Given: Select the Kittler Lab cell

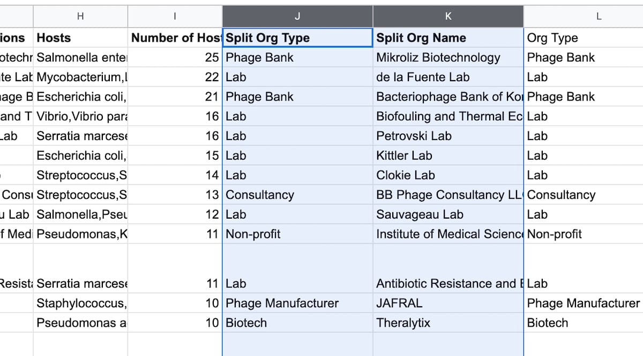Looking at the screenshot, I should [448, 156].
